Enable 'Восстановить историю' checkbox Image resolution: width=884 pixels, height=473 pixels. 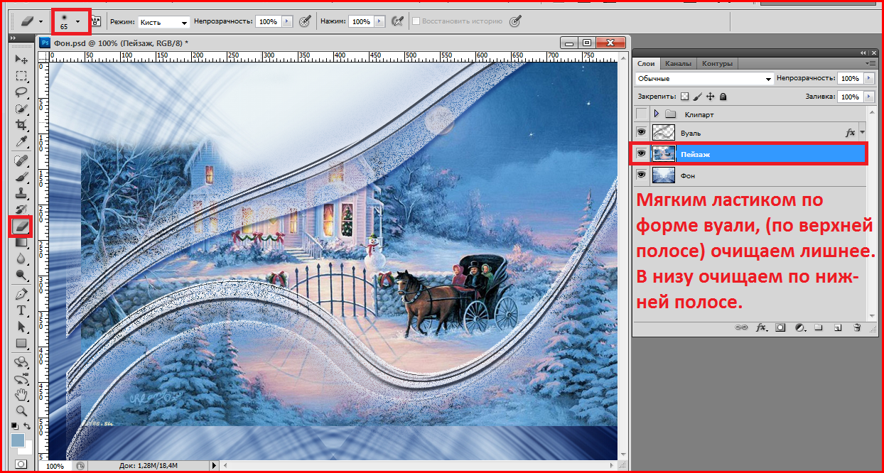tap(416, 21)
